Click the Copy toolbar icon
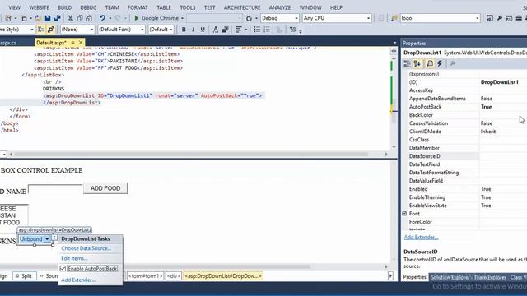This screenshot has height=296, width=527. (x=80, y=18)
